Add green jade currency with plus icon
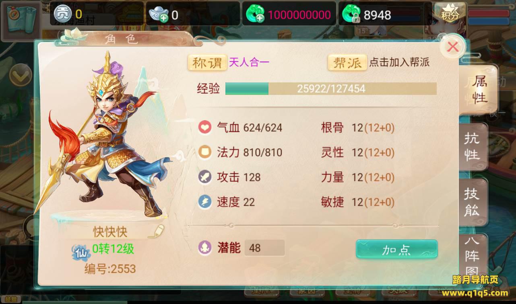This screenshot has width=516, height=304. [255, 15]
